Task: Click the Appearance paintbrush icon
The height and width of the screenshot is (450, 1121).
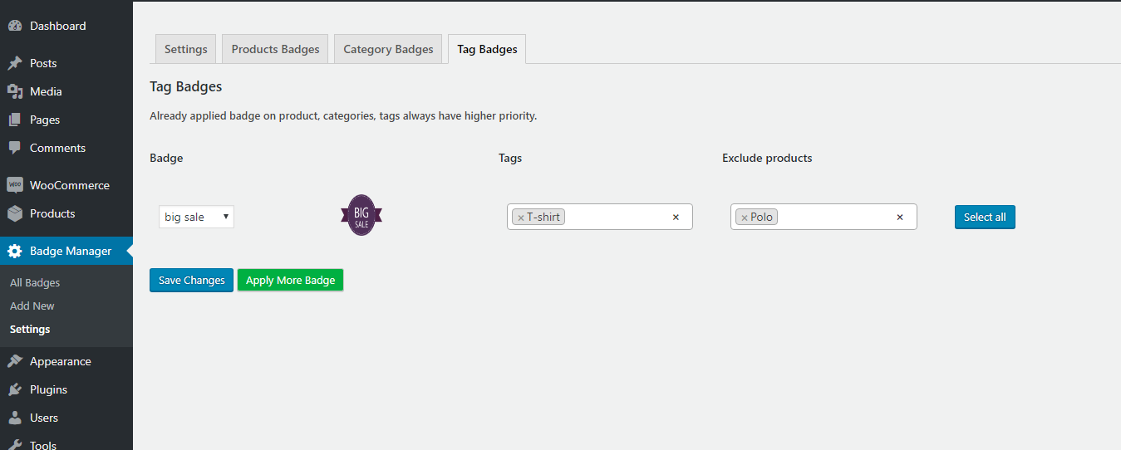Action: click(15, 361)
